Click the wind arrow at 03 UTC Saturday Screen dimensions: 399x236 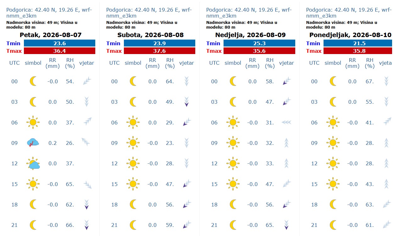186,102
